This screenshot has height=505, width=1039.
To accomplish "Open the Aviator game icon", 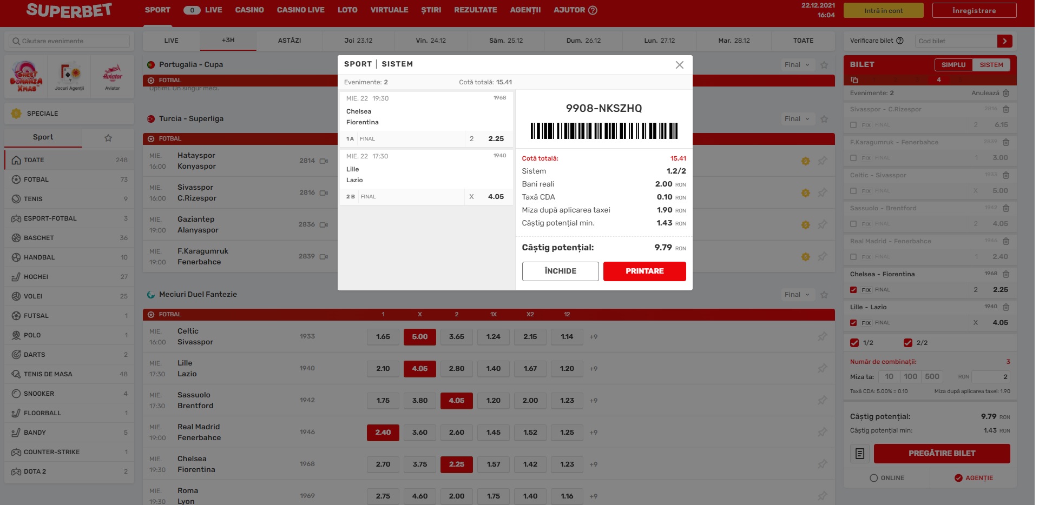I will [x=113, y=76].
